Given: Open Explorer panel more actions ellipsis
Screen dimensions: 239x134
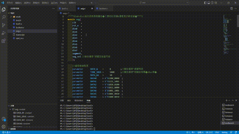Looking at the screenshot, I should pyautogui.click(x=53, y=9).
